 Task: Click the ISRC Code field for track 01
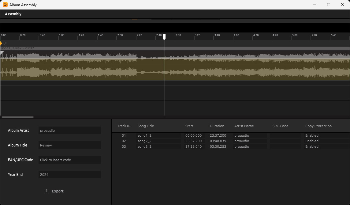pos(285,135)
